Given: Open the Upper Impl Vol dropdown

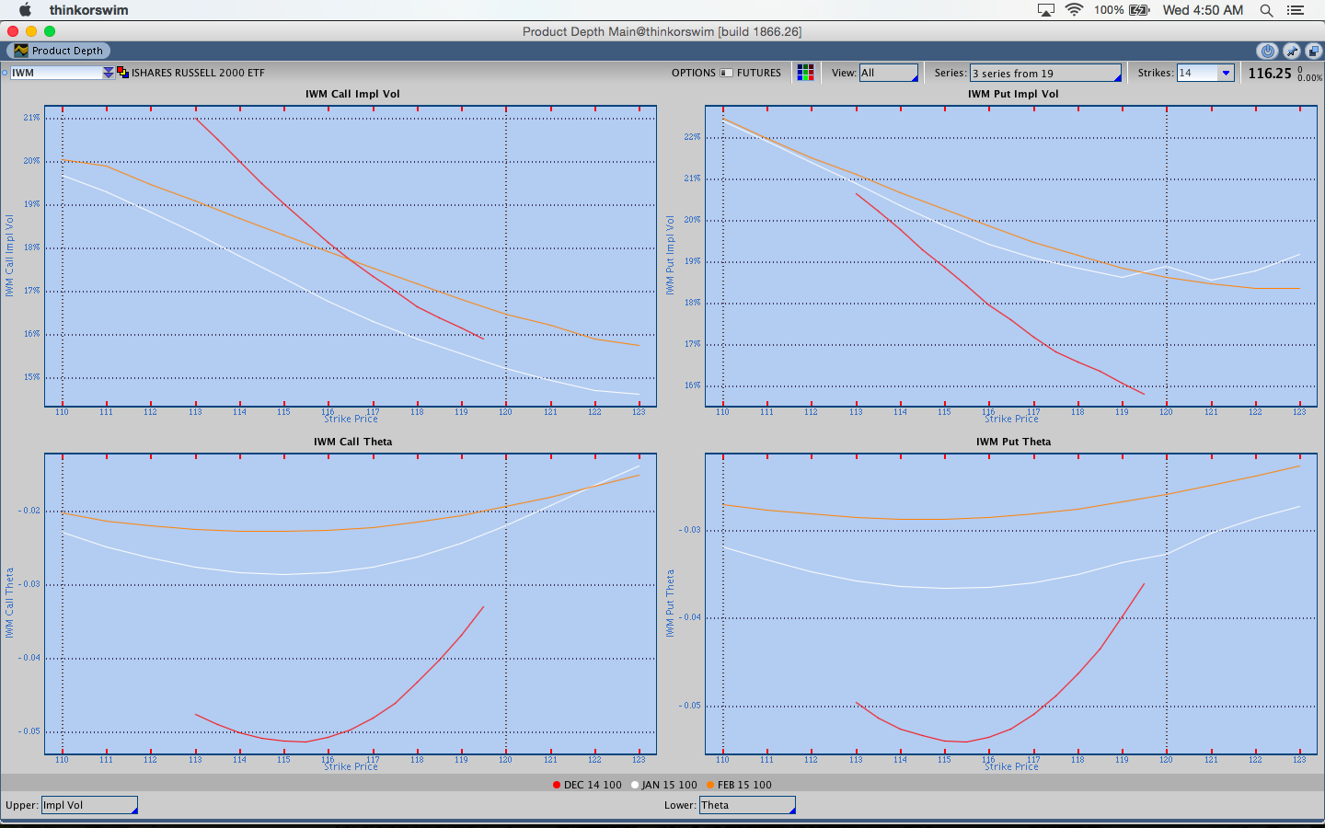Looking at the screenshot, I should point(89,805).
